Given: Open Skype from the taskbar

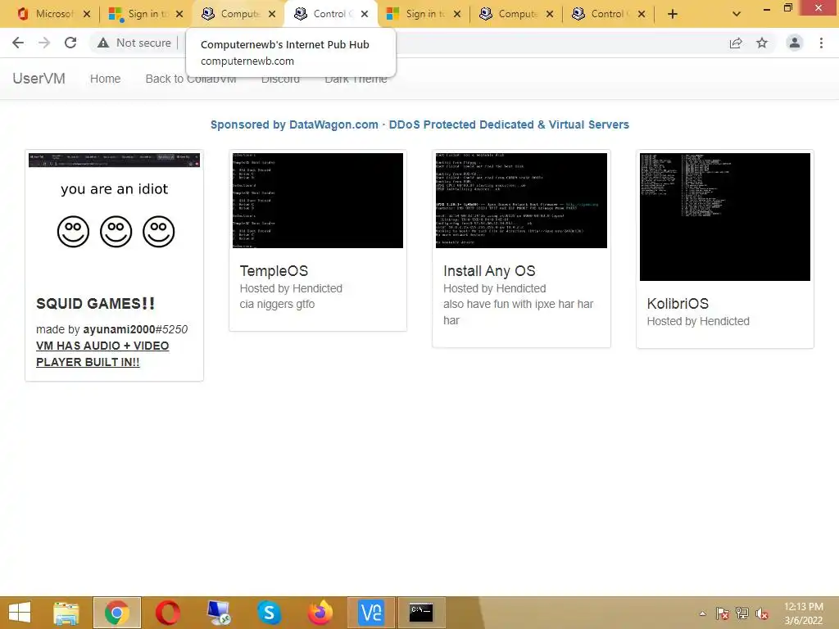Looking at the screenshot, I should pos(269,613).
